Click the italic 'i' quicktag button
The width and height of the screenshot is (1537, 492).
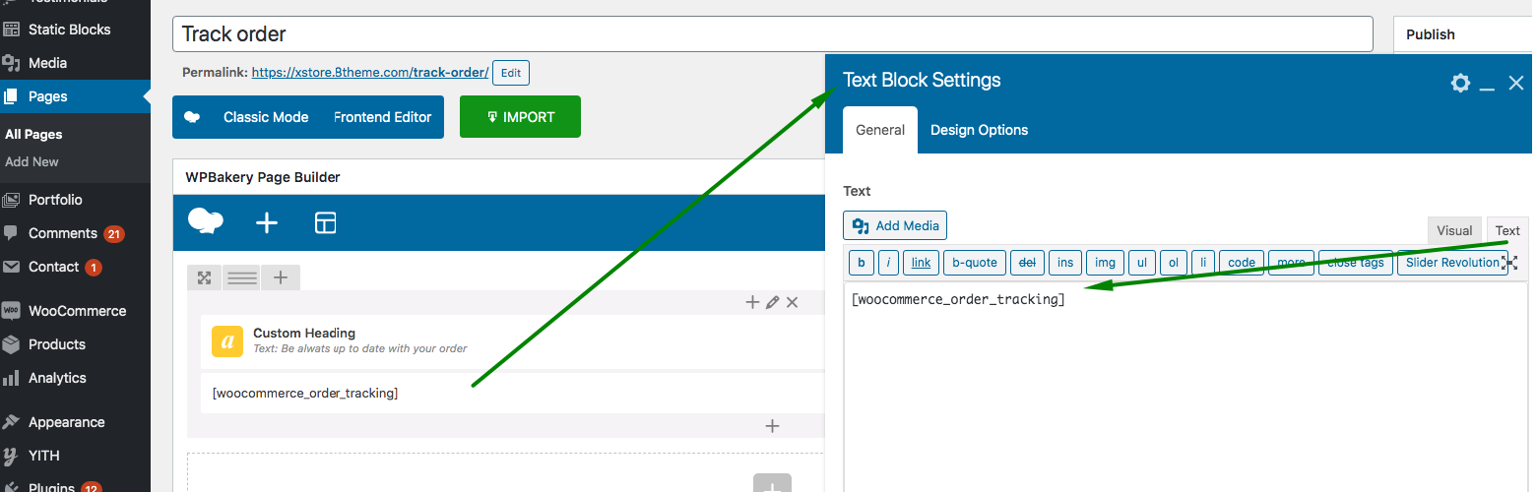point(888,263)
